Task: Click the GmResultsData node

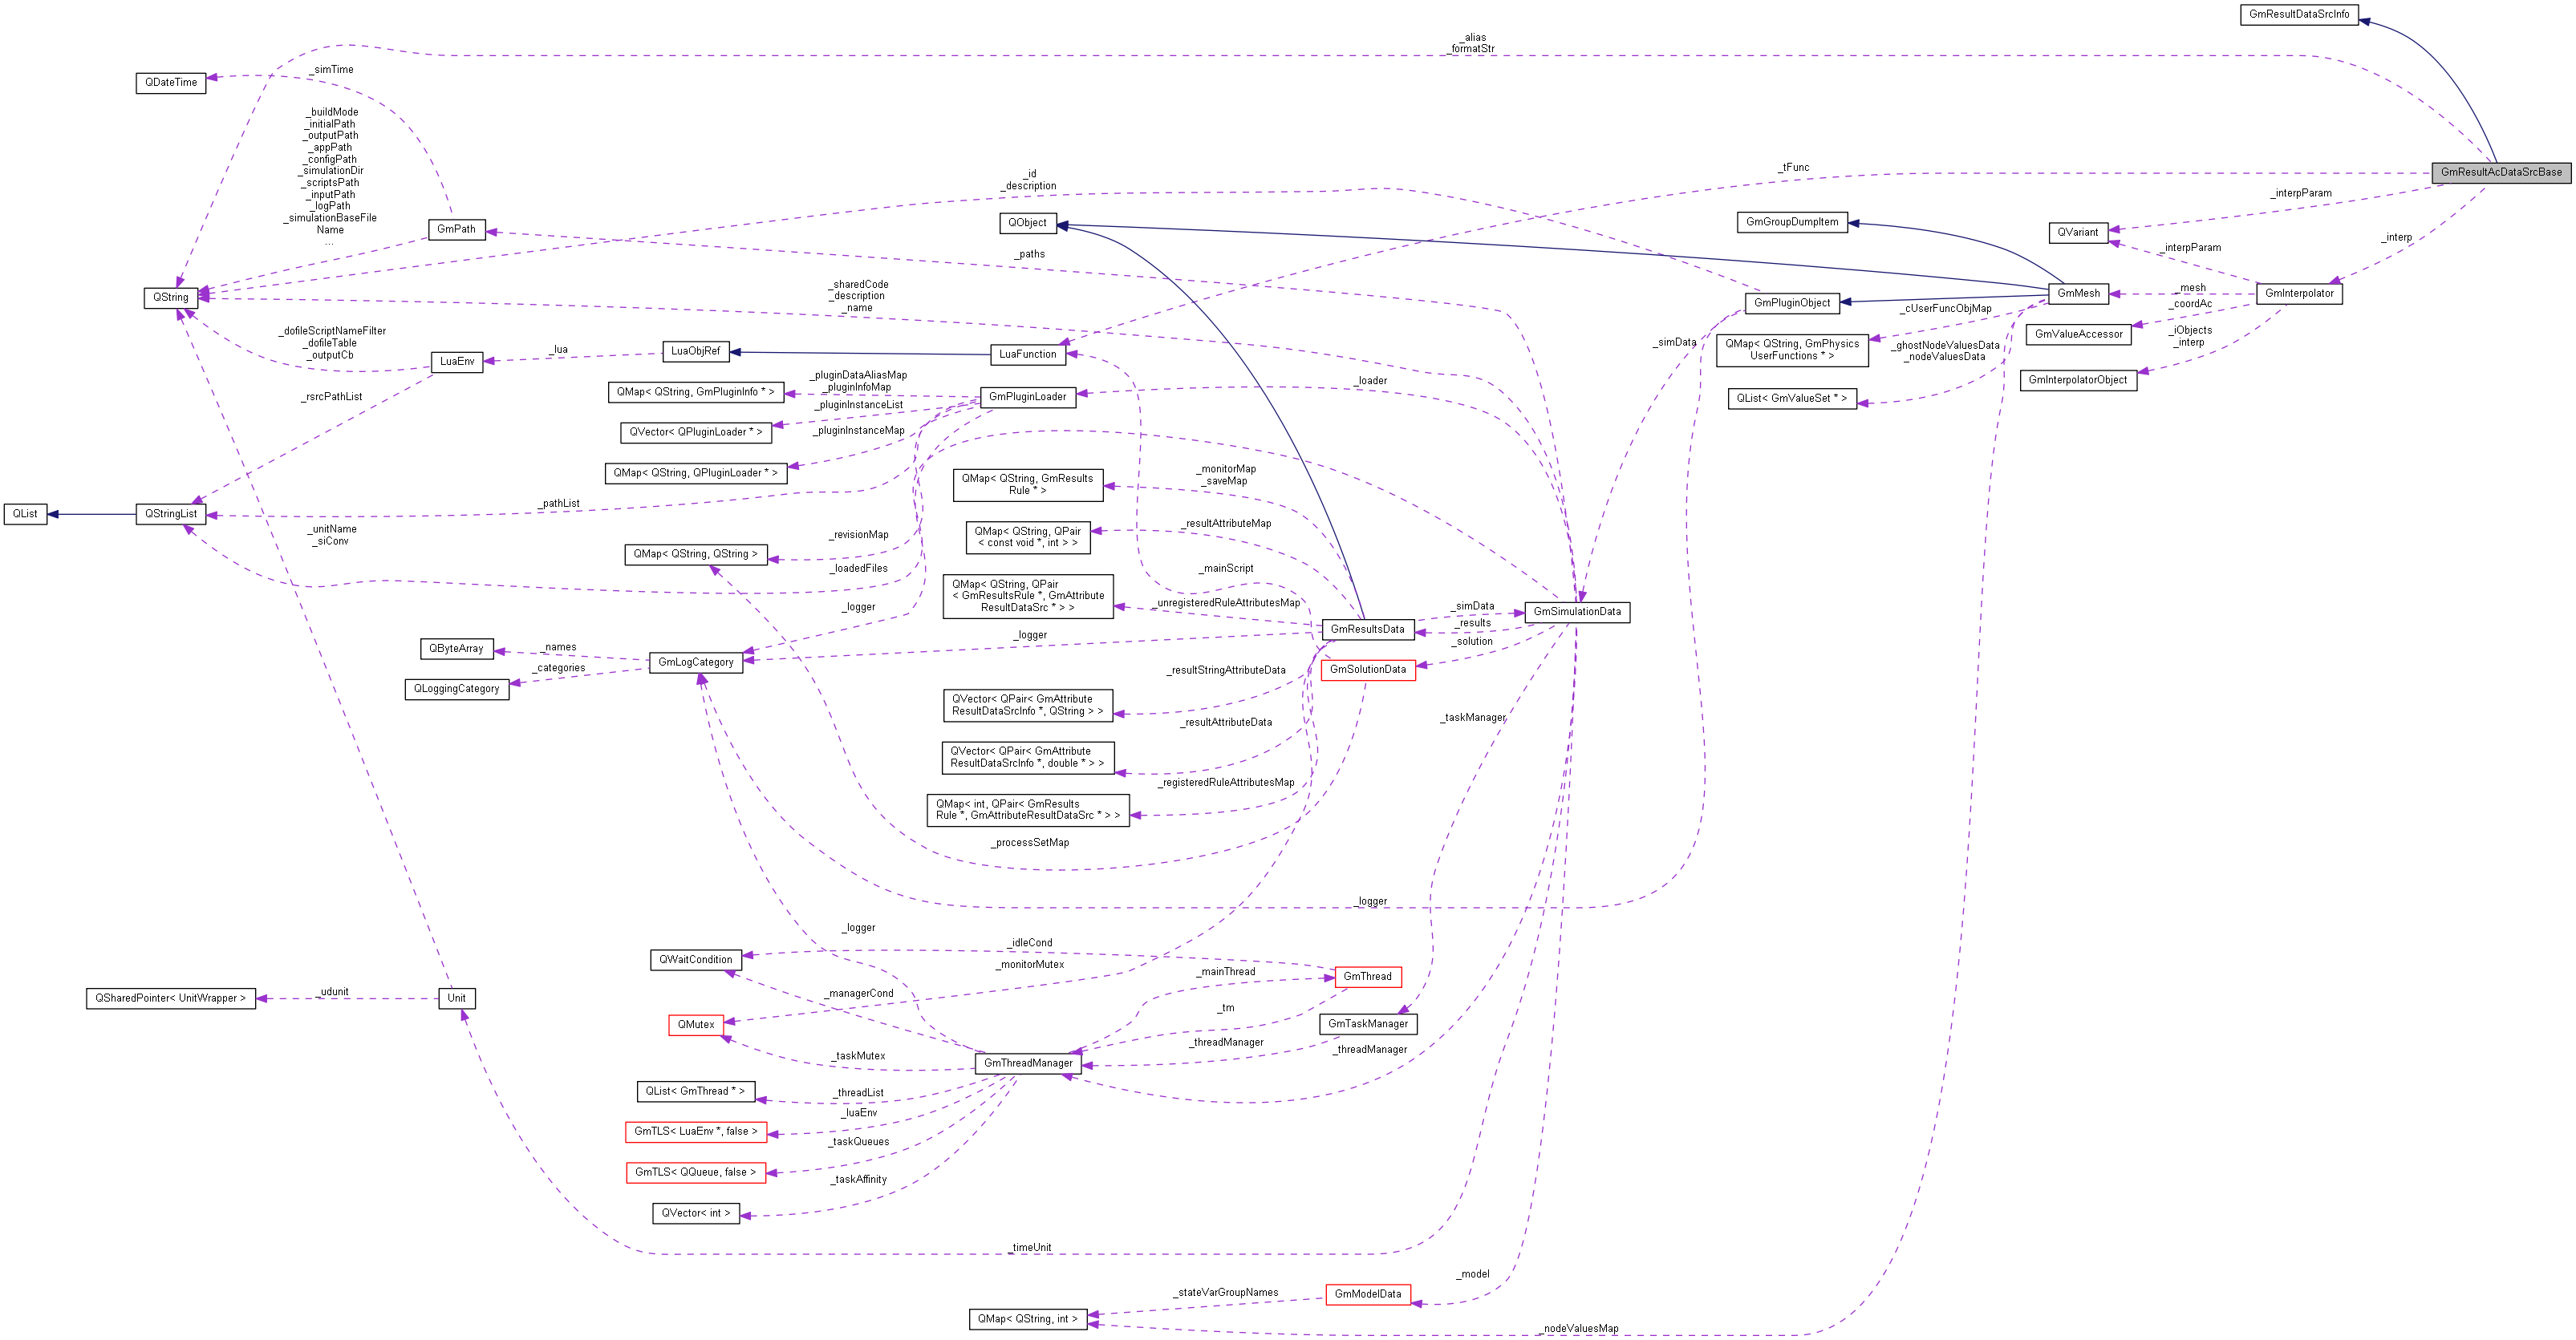Action: click(x=1367, y=630)
